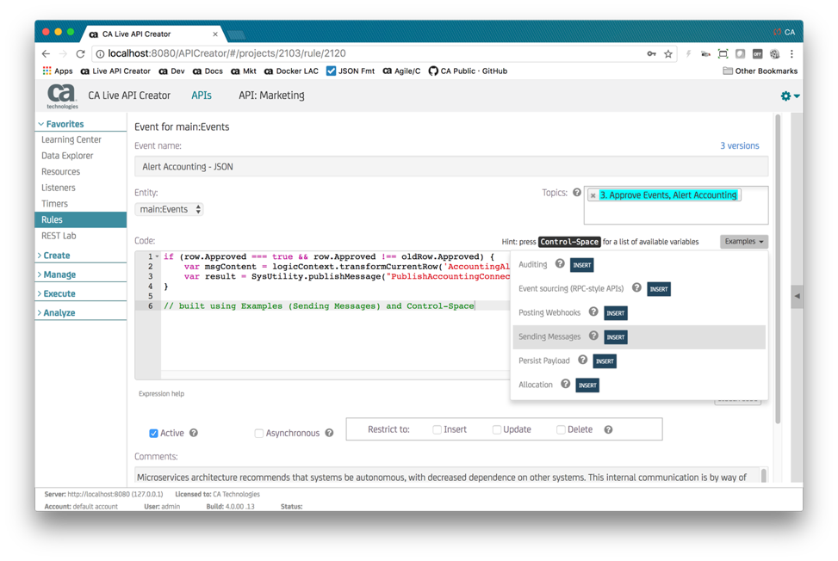Click the key icon in address bar
The height and width of the screenshot is (561, 838).
pyautogui.click(x=651, y=53)
